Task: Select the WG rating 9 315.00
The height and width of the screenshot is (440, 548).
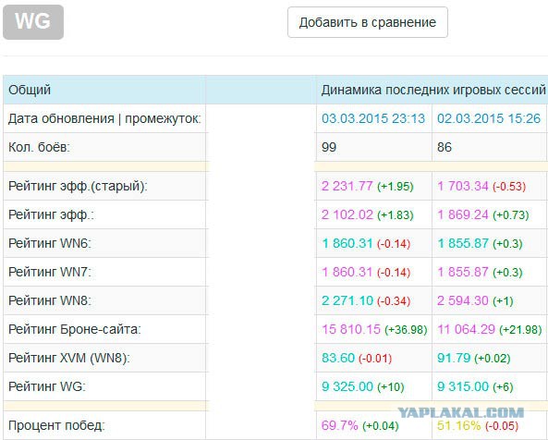Action: coord(463,386)
